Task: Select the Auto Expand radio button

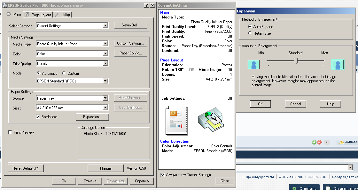Action: [250, 27]
